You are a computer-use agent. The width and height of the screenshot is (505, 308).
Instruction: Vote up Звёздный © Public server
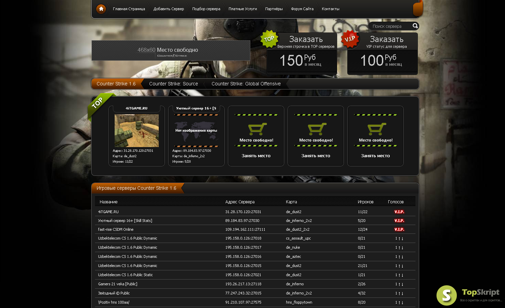[x=399, y=293]
